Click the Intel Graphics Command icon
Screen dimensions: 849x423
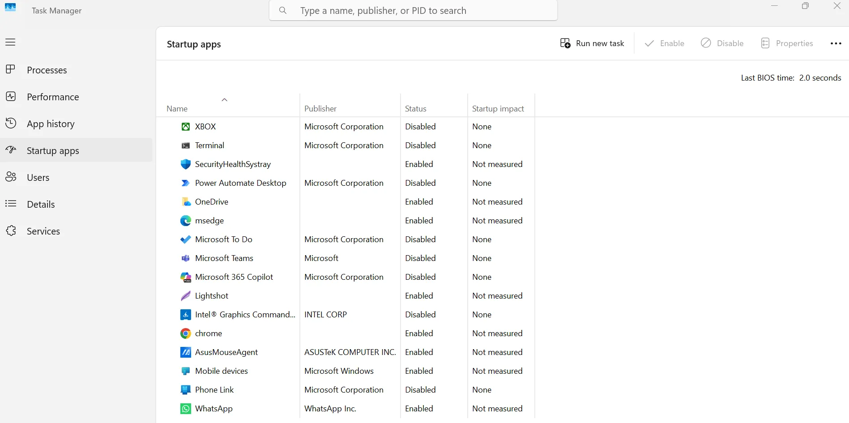pos(186,315)
